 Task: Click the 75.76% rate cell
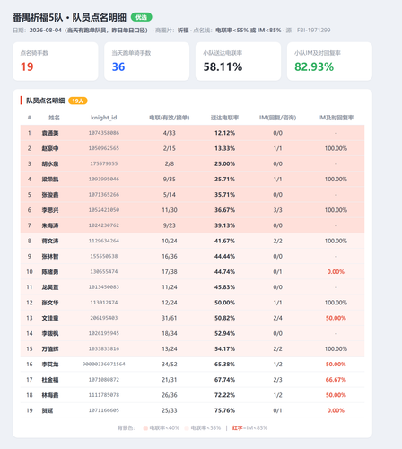coord(224,410)
